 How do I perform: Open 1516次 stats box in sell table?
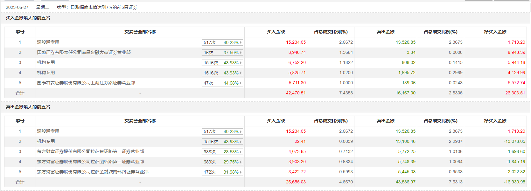pos(222,142)
